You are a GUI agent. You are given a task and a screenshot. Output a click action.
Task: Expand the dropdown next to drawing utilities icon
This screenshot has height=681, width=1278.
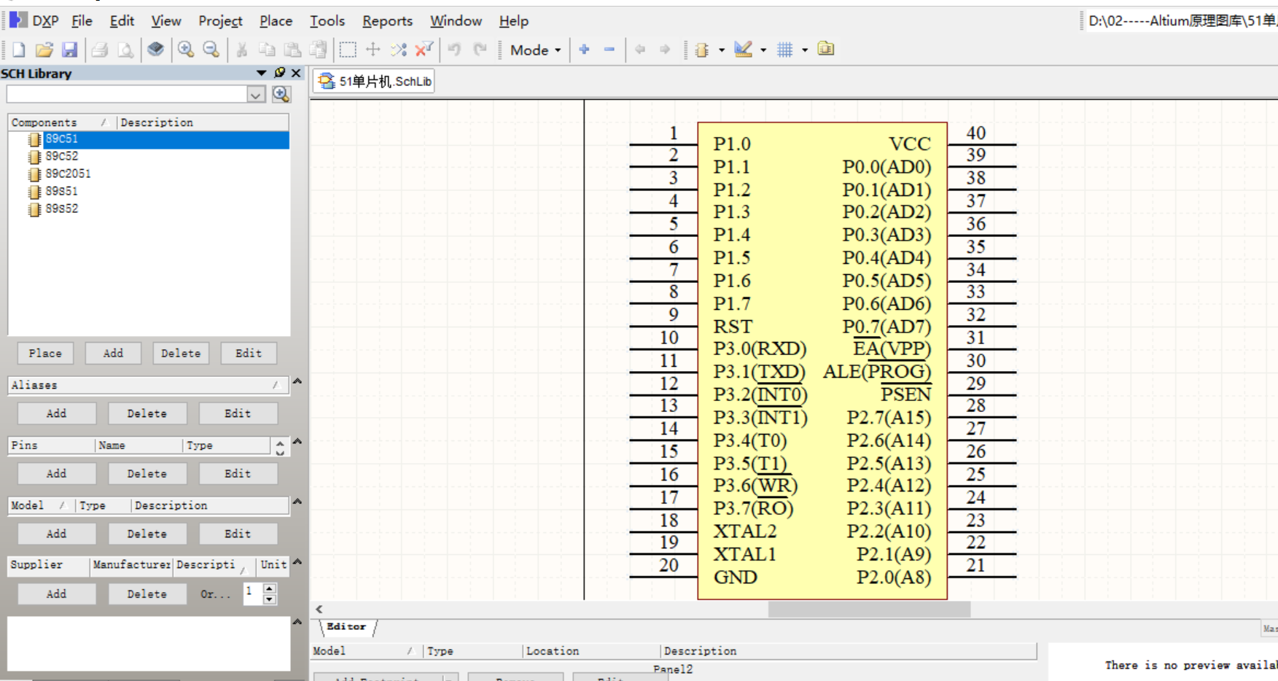(x=763, y=50)
